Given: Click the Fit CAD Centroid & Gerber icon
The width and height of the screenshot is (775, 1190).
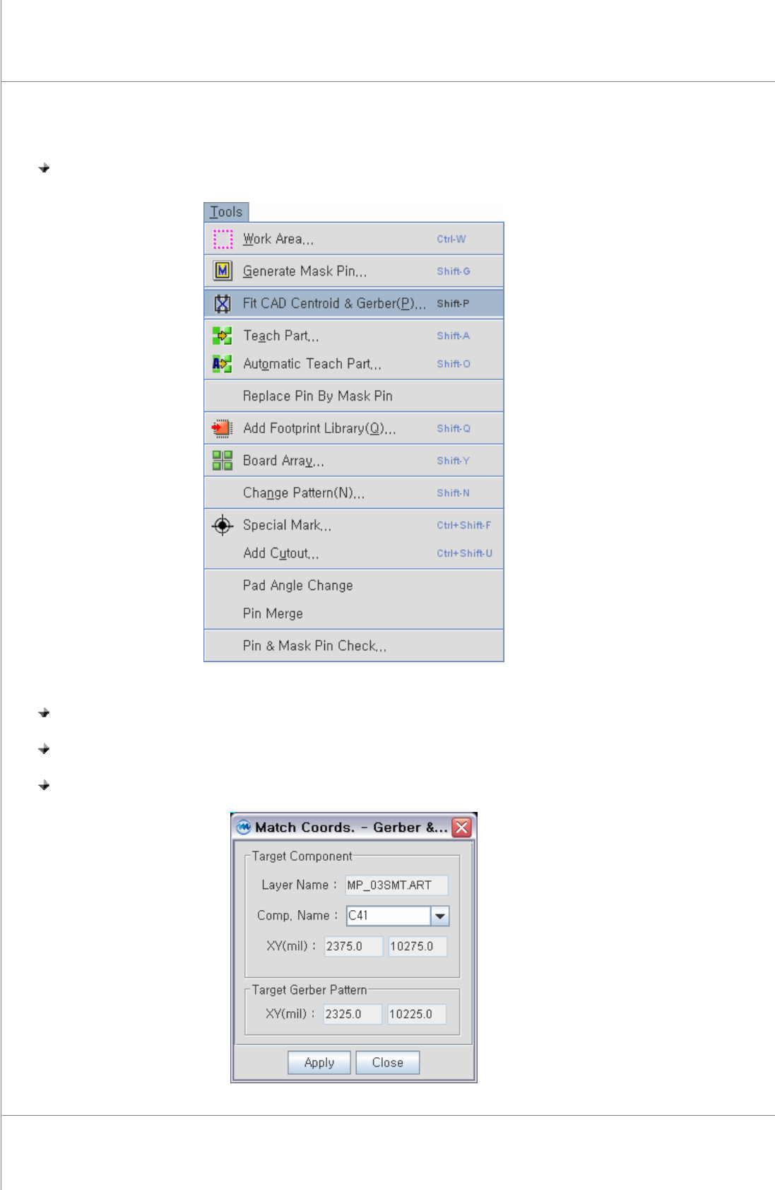Looking at the screenshot, I should tap(223, 303).
